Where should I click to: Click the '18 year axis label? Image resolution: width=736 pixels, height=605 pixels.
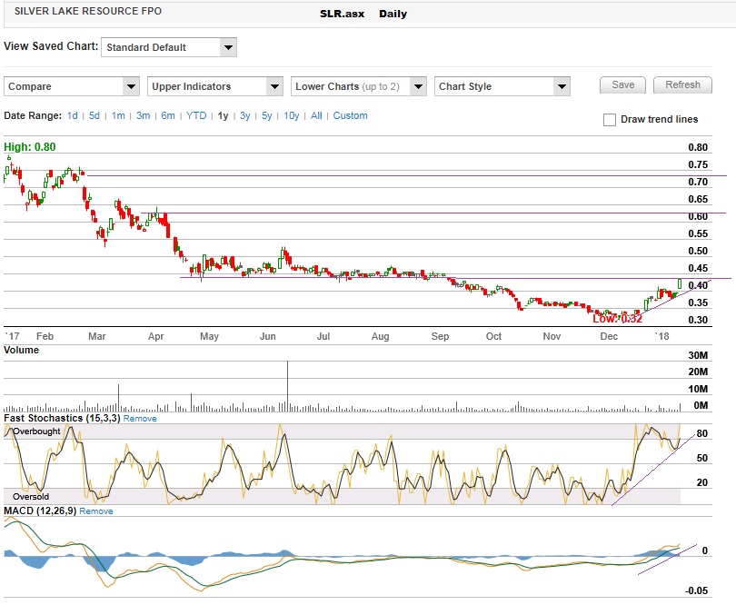(x=661, y=336)
